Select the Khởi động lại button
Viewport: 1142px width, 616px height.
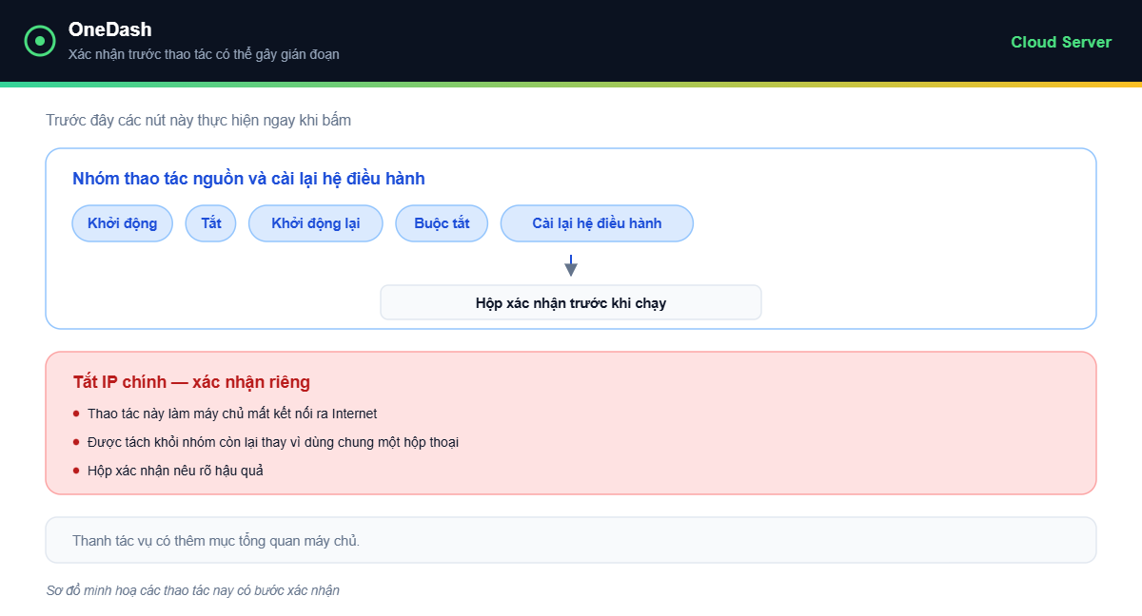click(x=316, y=223)
